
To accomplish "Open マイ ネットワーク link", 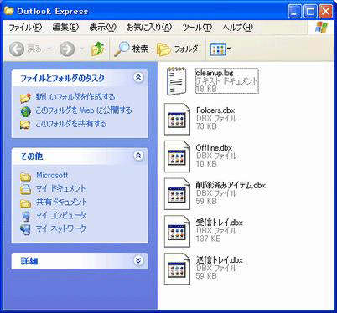I will click(x=61, y=228).
